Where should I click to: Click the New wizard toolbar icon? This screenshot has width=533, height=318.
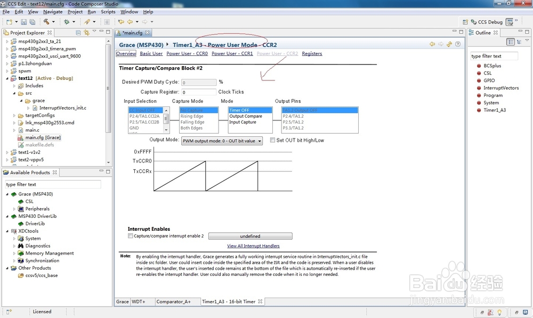[9, 22]
